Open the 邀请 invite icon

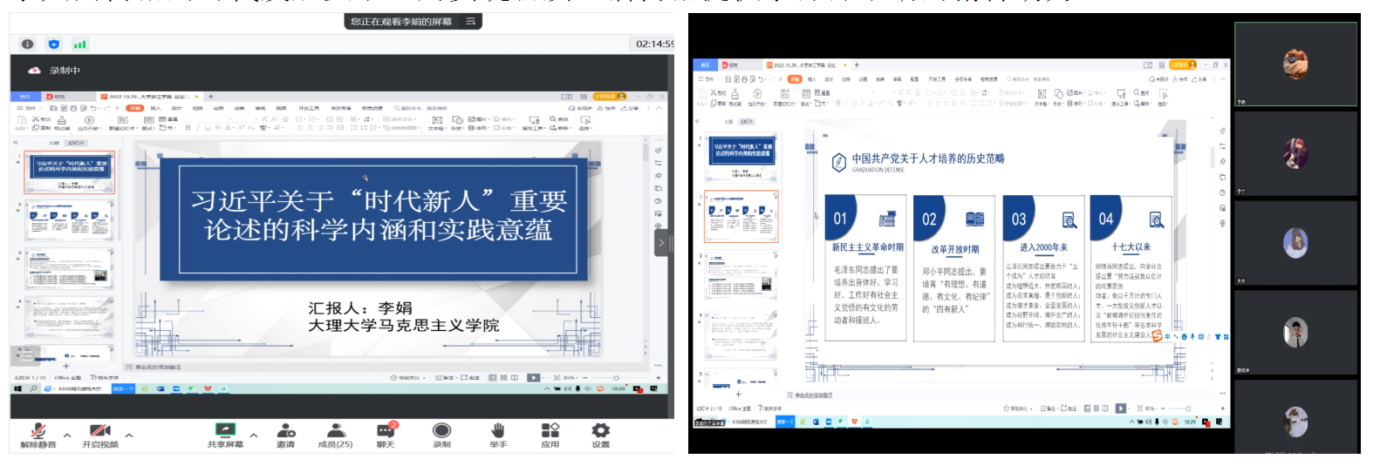click(286, 434)
